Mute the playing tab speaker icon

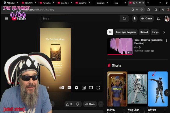pos(140,3)
